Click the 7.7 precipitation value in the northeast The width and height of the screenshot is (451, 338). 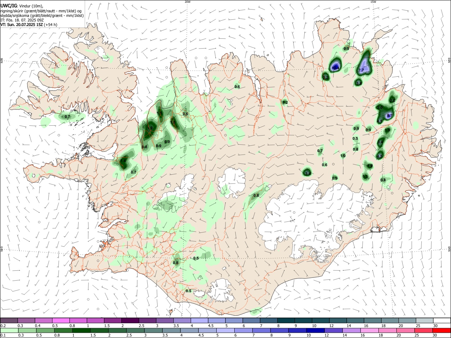coord(361,70)
